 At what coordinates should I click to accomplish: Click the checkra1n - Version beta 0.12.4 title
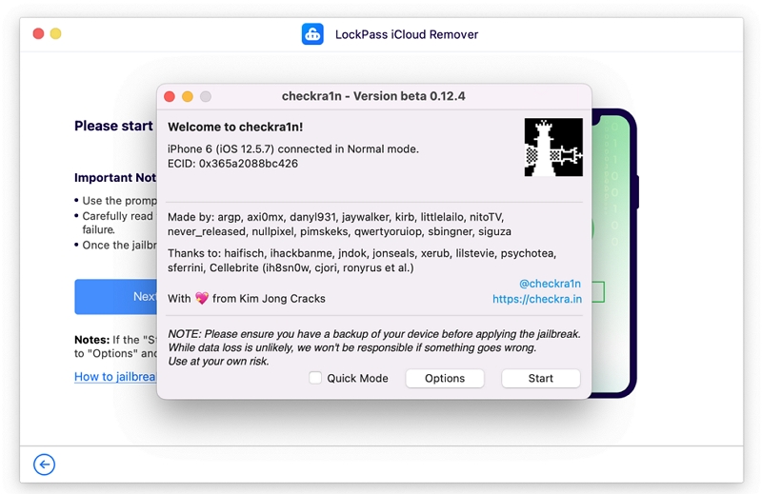pos(373,96)
